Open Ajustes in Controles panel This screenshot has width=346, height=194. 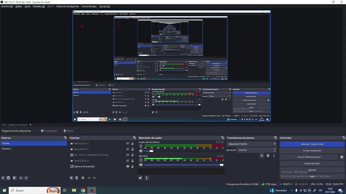(x=312, y=170)
